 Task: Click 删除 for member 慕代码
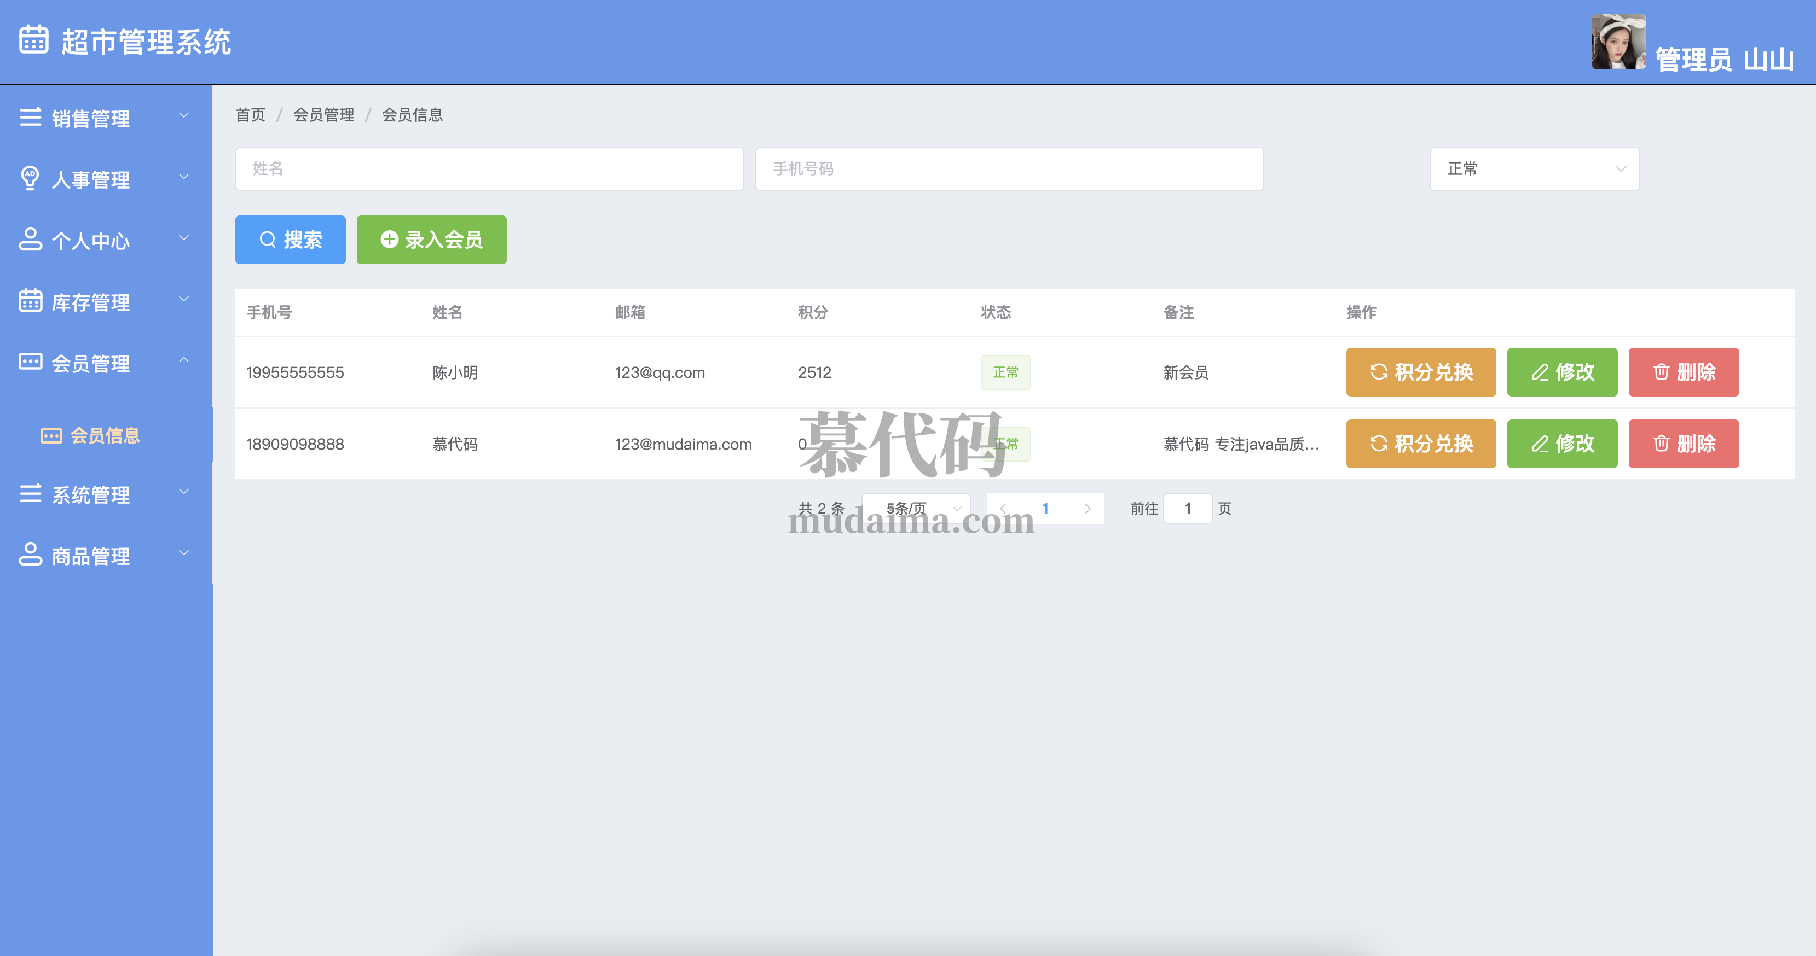coord(1684,444)
